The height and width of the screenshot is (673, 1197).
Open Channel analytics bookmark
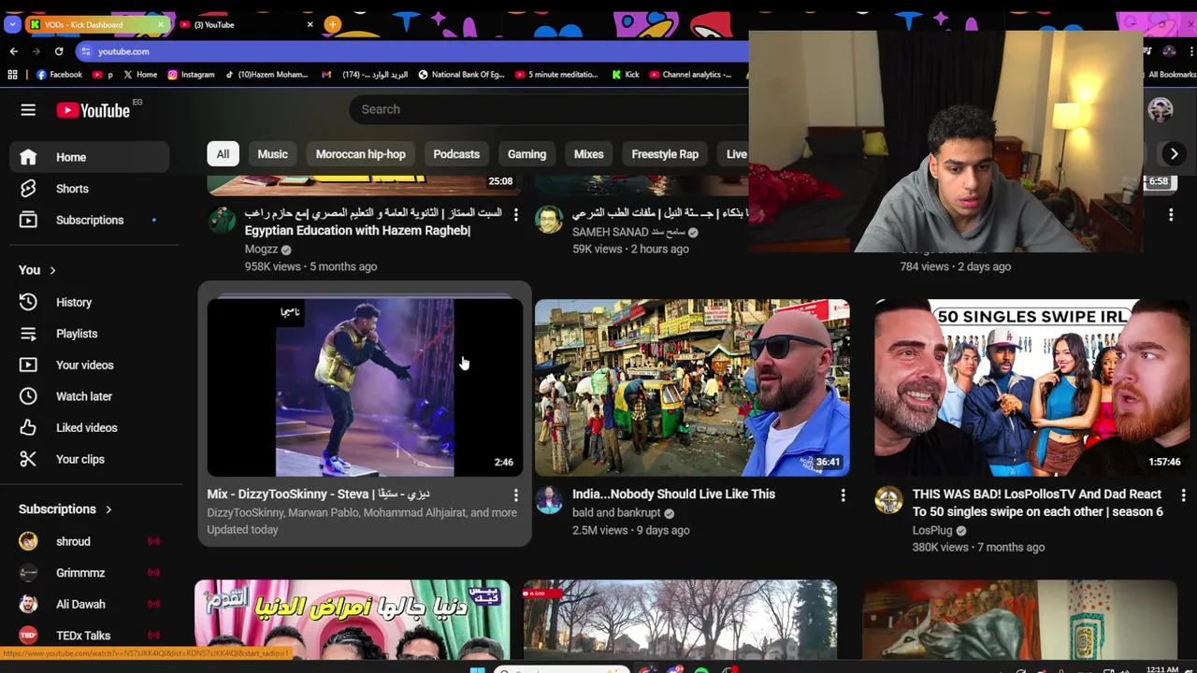pos(690,75)
